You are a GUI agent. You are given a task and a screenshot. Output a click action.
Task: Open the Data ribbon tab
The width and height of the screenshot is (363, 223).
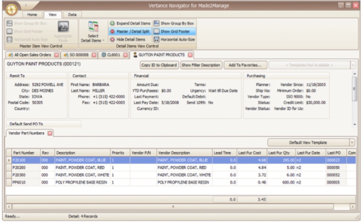[72, 15]
